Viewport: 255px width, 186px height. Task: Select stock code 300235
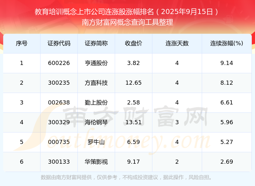[59, 83]
